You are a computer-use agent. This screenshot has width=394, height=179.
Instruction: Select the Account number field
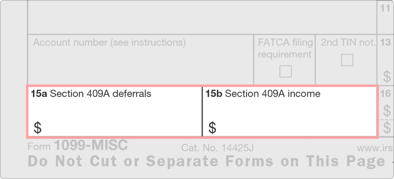click(140, 60)
